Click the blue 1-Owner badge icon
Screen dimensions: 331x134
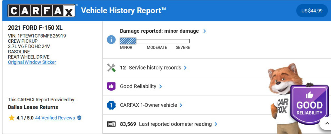111,105
